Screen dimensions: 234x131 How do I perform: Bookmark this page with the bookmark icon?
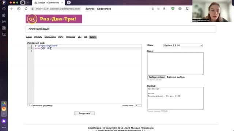point(164,9)
